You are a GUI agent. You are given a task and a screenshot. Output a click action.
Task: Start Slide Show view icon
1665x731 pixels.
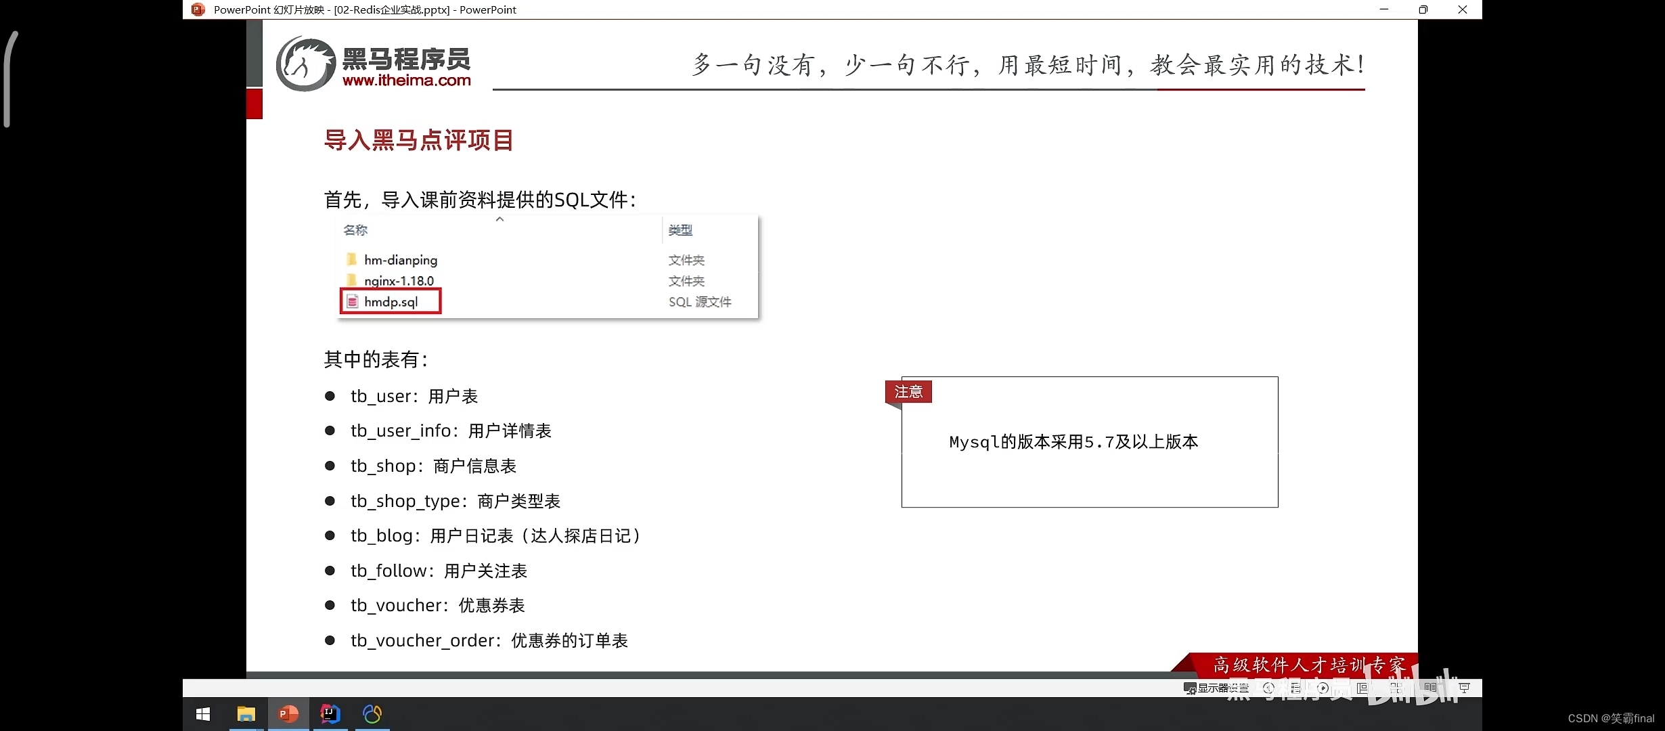[1465, 688]
